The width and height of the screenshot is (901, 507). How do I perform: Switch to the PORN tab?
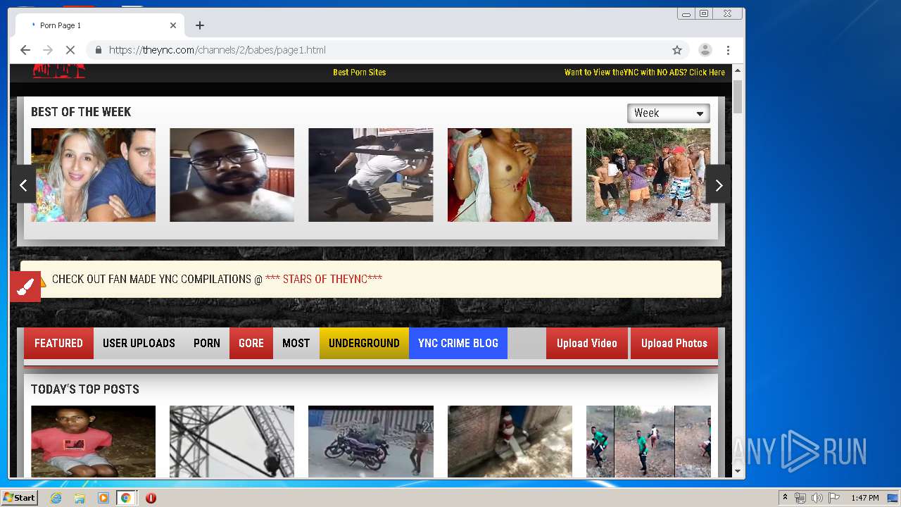tap(207, 343)
